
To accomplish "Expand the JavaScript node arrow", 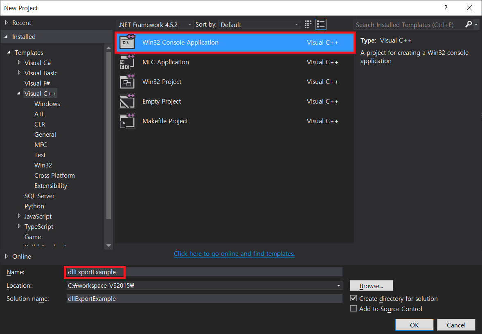I will [19, 216].
